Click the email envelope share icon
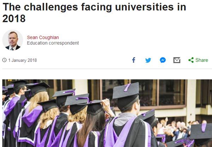The image size is (212, 147). [x=177, y=60]
